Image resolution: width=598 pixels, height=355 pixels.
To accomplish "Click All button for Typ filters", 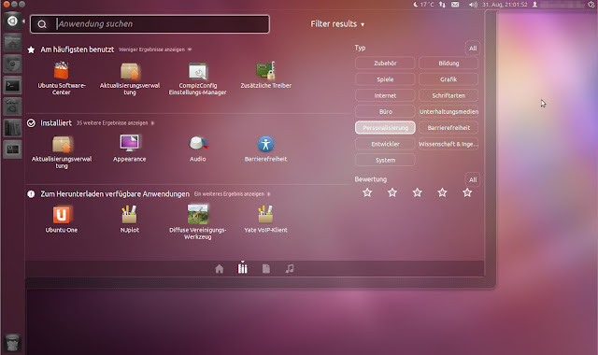I will pos(473,49).
